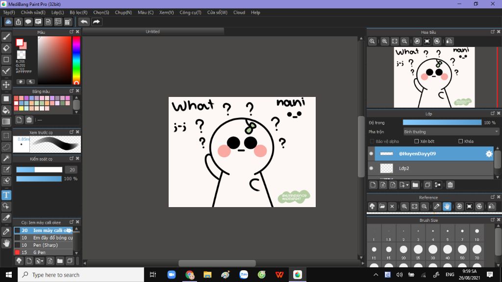Click the brush size slider in Kiểm soát cọ
This screenshot has width=502, height=282.
point(39,169)
